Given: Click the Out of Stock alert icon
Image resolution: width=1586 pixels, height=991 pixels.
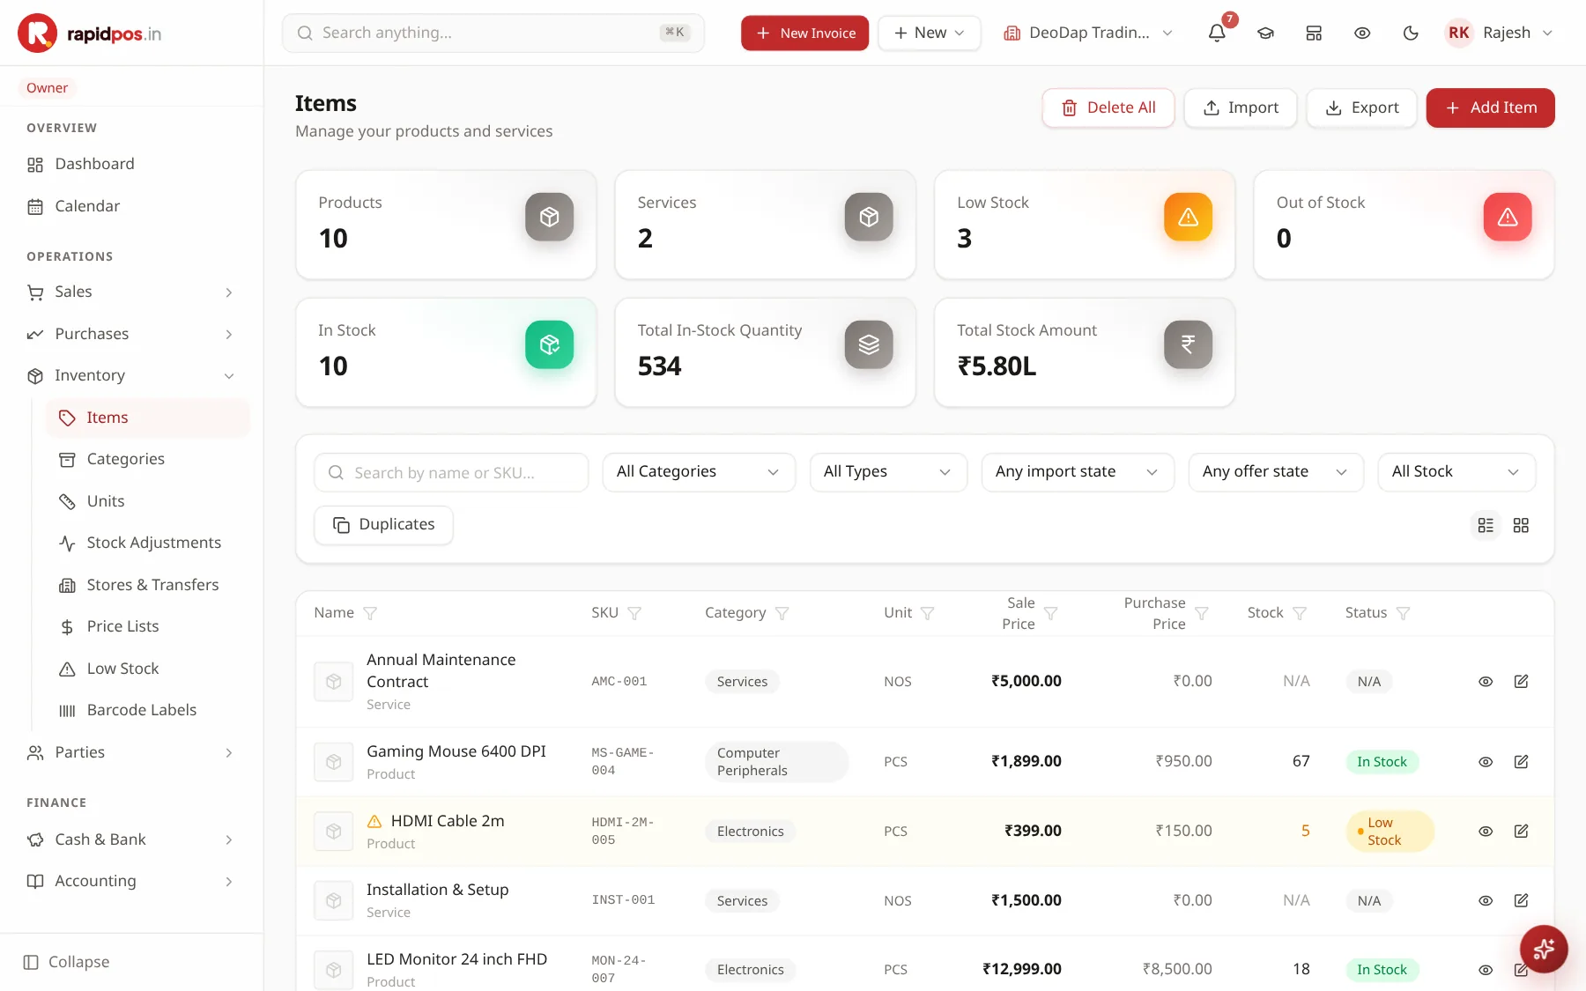Looking at the screenshot, I should (1508, 217).
